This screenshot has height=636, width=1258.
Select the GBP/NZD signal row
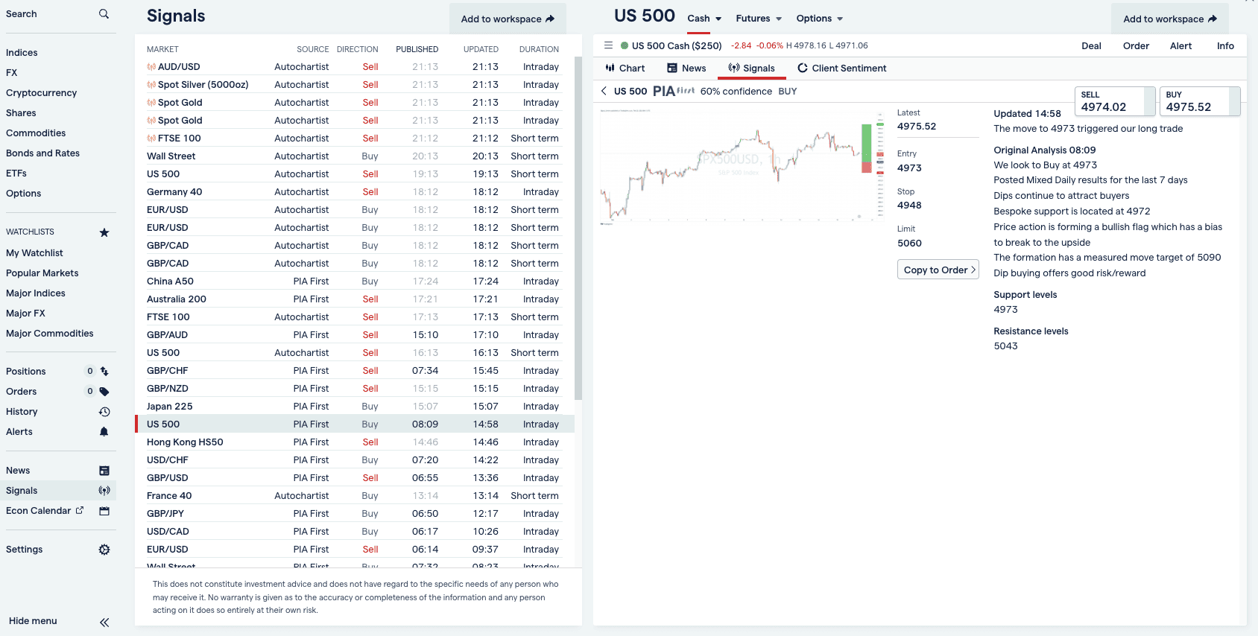355,389
